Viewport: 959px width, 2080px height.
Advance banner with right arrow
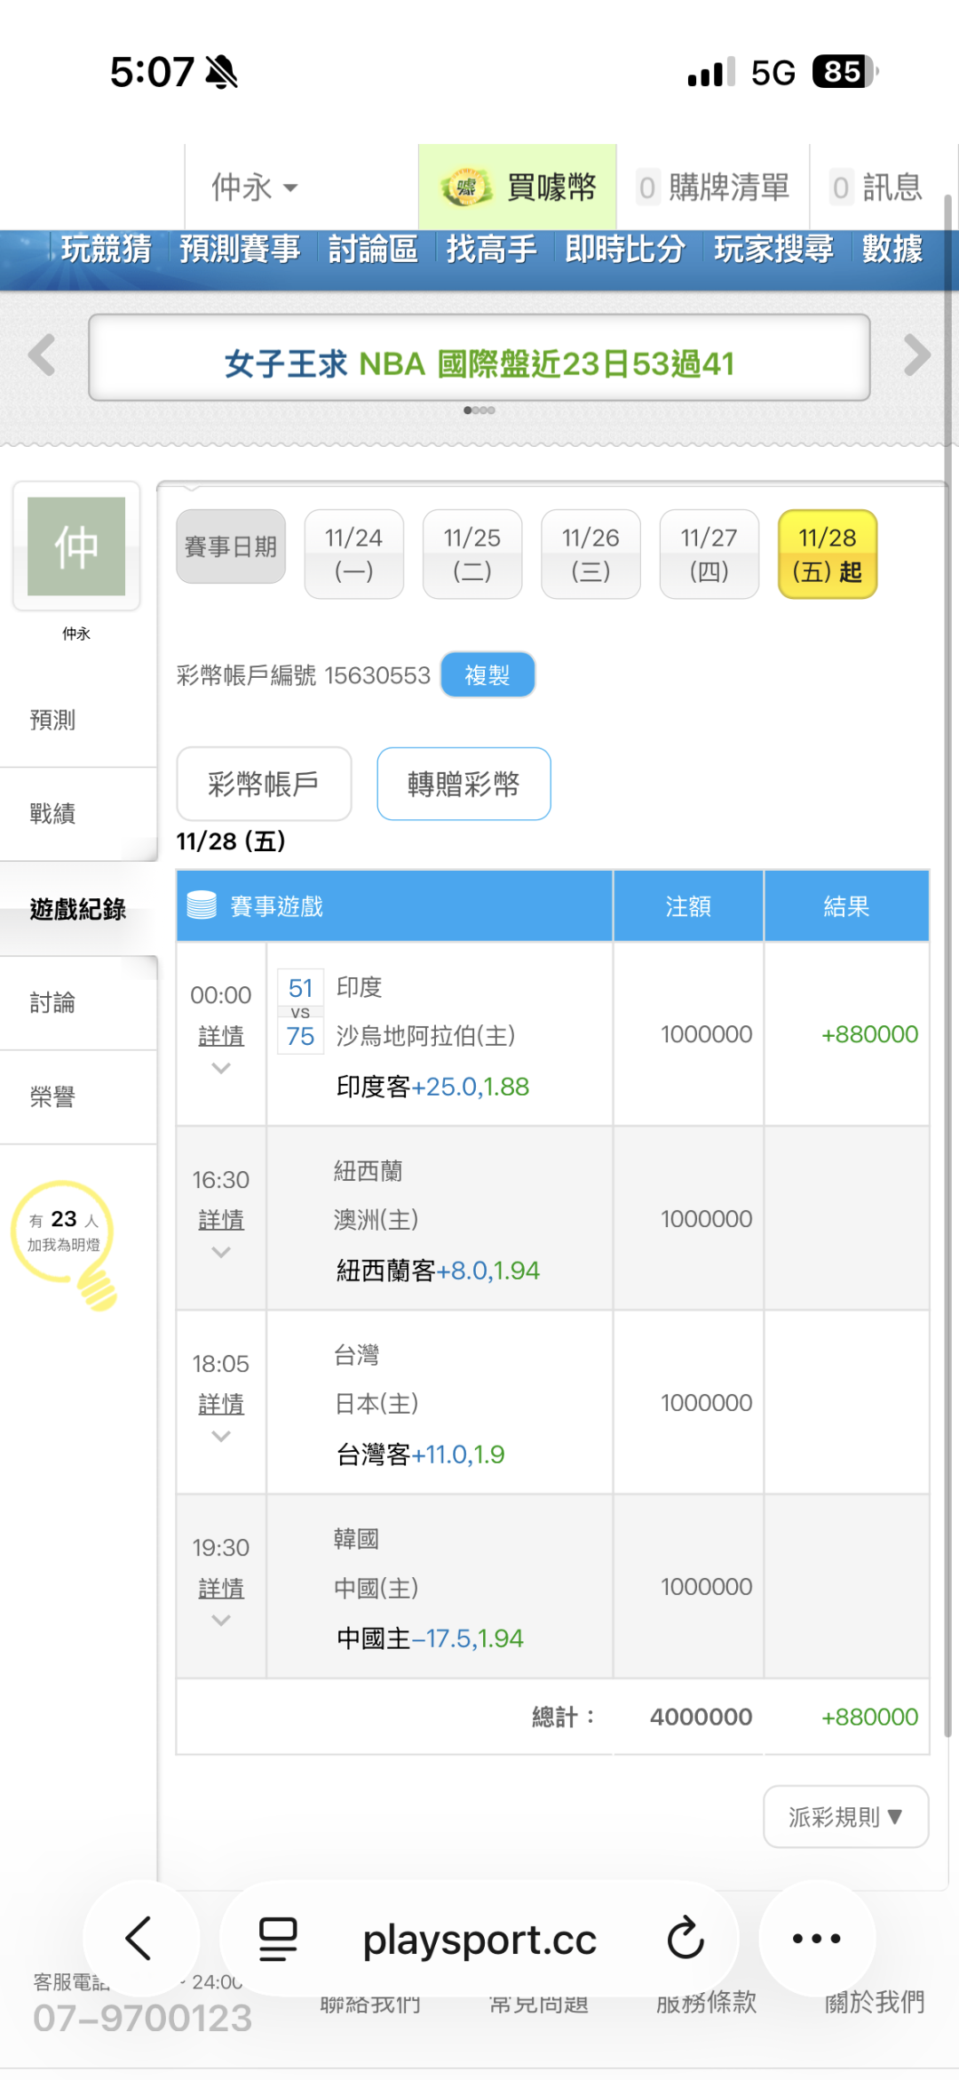(x=916, y=355)
